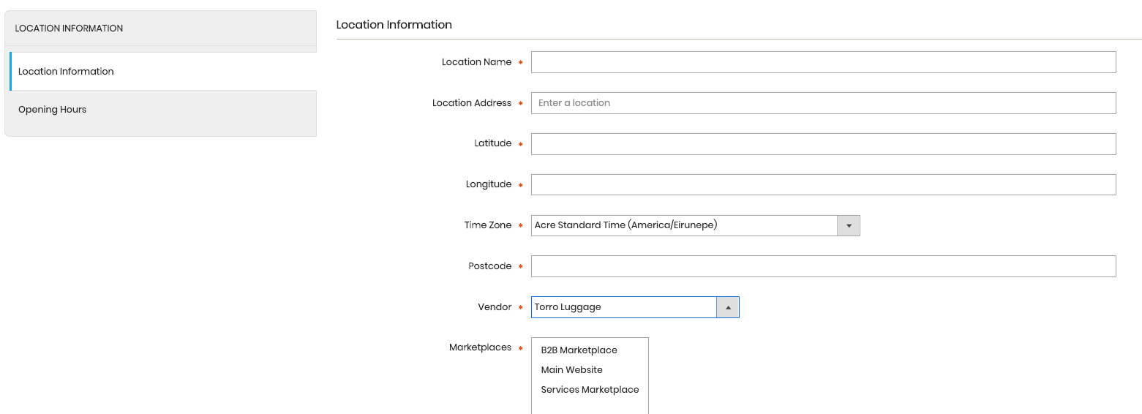The height and width of the screenshot is (414, 1142).
Task: Click the Vendor dropdown arrow button
Action: click(x=728, y=307)
